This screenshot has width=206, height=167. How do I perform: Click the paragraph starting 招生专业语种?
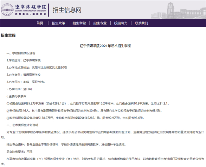(66, 145)
